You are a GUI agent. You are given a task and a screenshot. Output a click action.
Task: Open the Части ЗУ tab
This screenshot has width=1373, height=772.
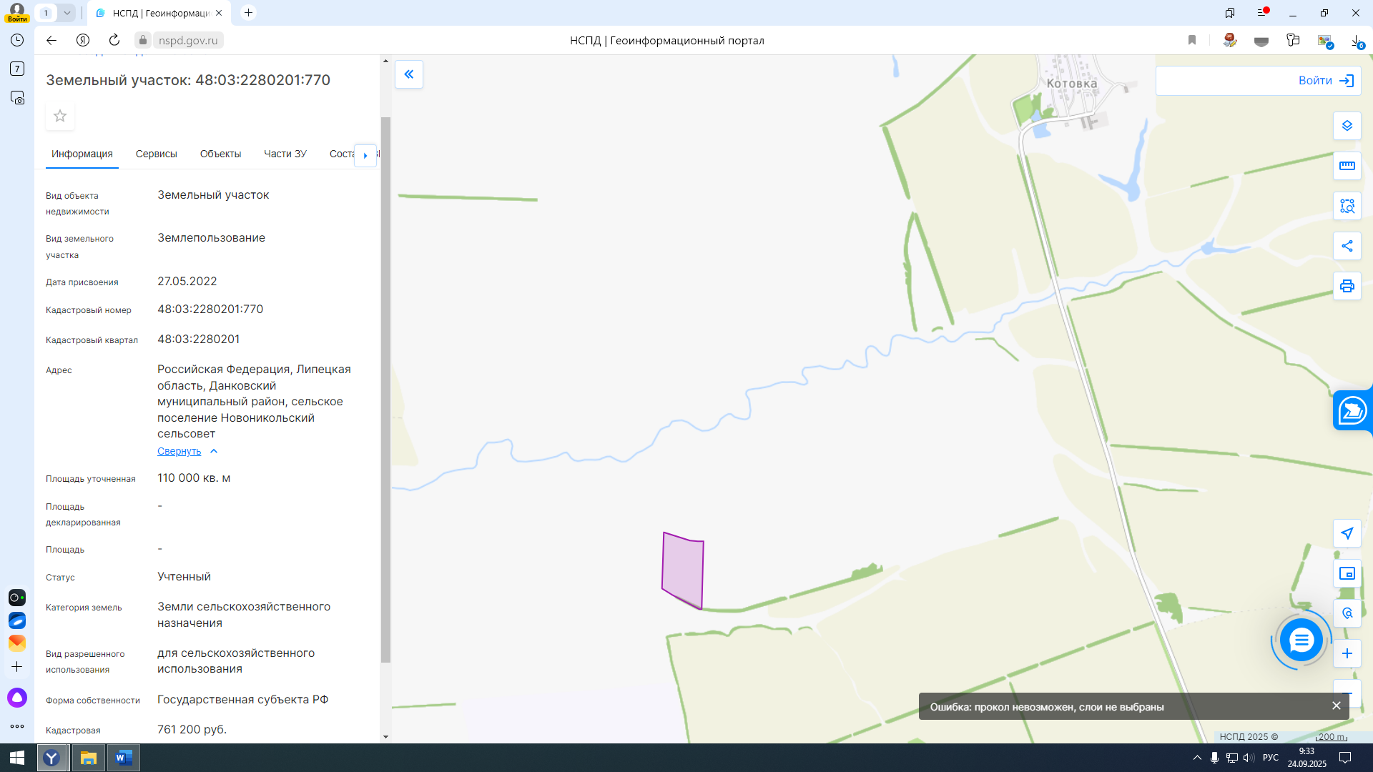pos(285,154)
